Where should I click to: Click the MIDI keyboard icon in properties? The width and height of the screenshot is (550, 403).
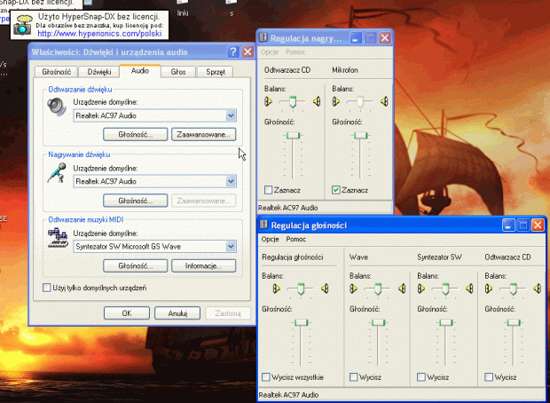(x=56, y=238)
